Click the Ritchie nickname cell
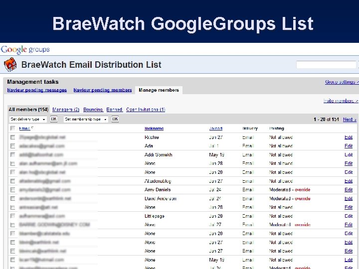359x269 pixels. [152, 137]
